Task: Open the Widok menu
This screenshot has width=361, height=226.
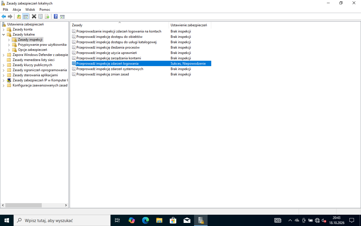Action: click(x=30, y=10)
